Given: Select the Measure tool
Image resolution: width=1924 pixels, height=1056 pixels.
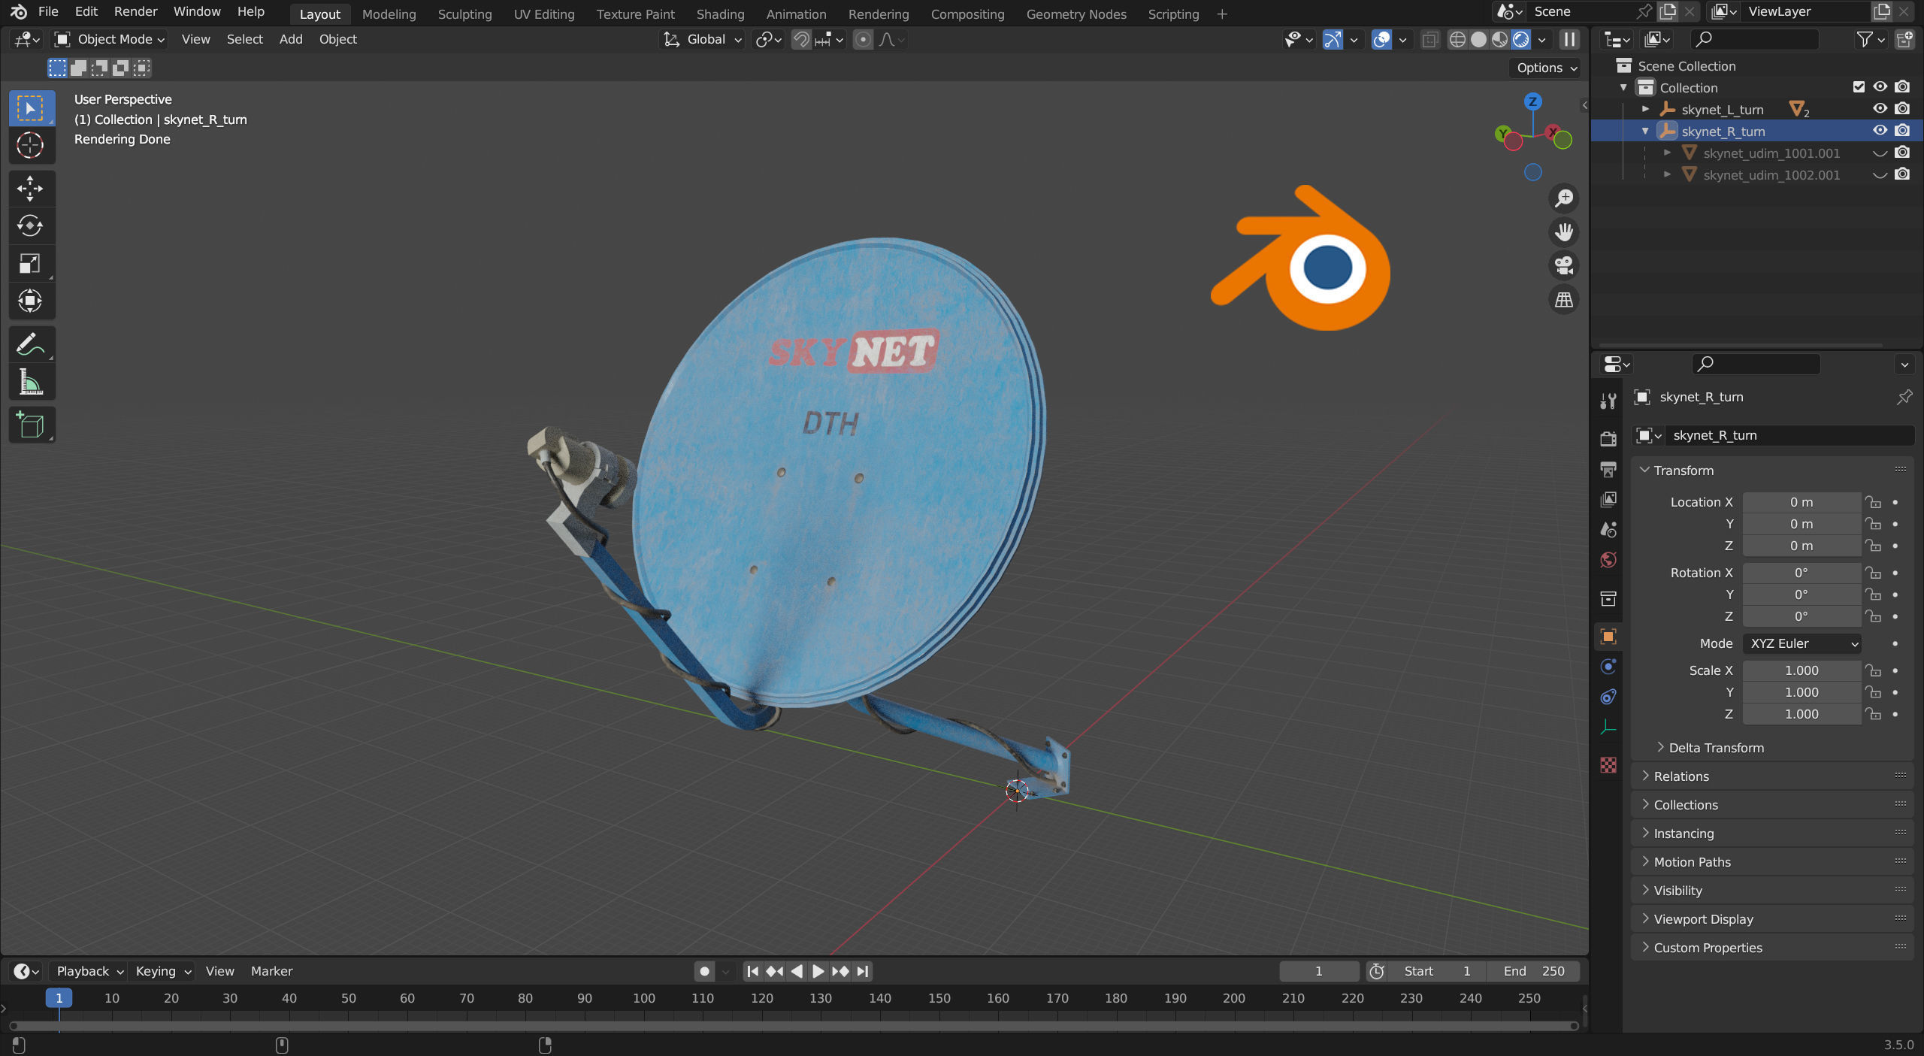Looking at the screenshot, I should [31, 383].
